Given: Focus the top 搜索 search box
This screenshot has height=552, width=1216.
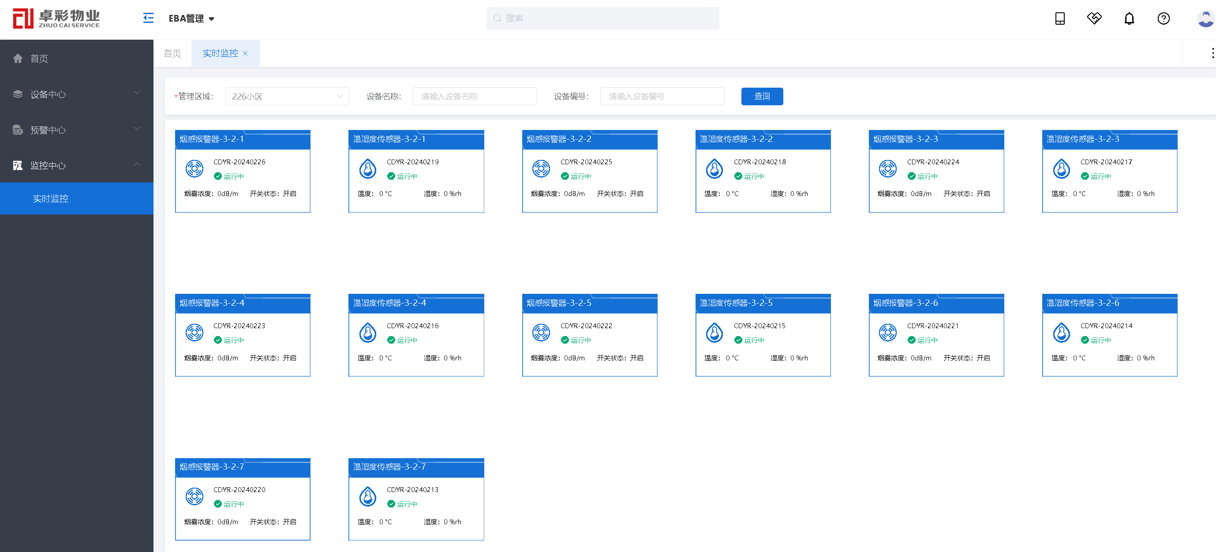Looking at the screenshot, I should [602, 19].
